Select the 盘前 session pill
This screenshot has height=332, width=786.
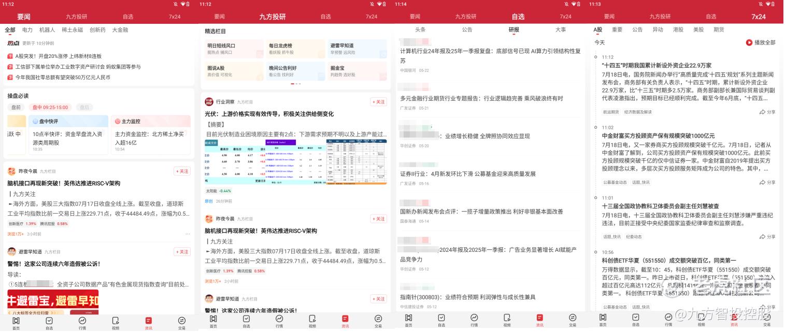coord(16,108)
